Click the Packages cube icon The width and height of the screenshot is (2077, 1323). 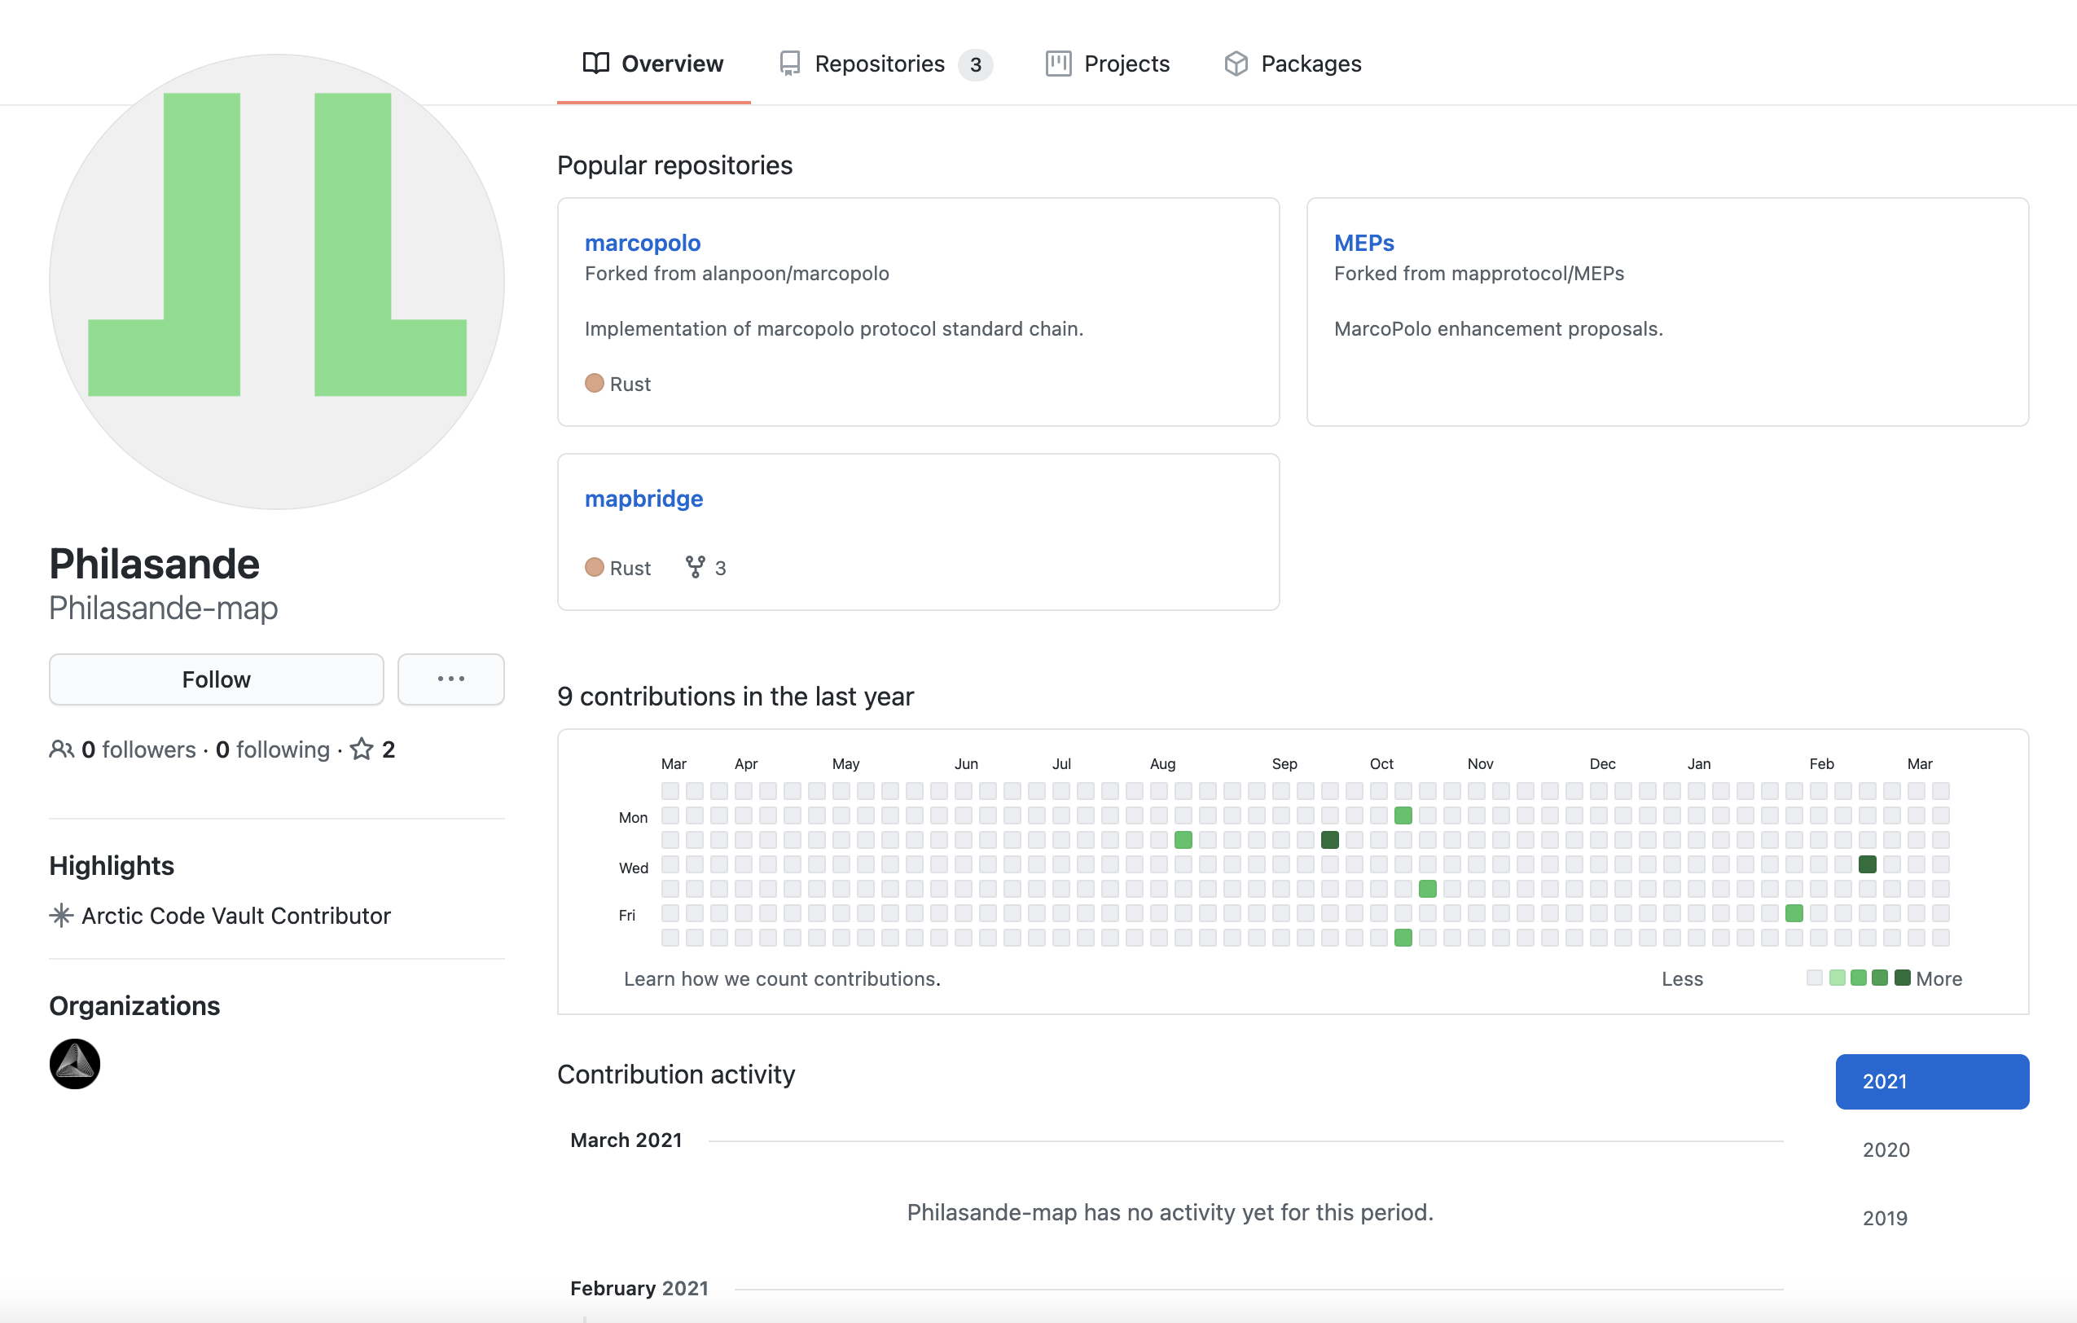(x=1235, y=64)
